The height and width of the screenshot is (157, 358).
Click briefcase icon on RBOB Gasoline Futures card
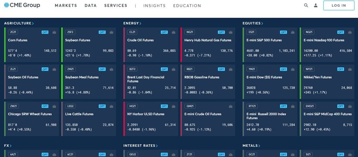click(x=230, y=69)
